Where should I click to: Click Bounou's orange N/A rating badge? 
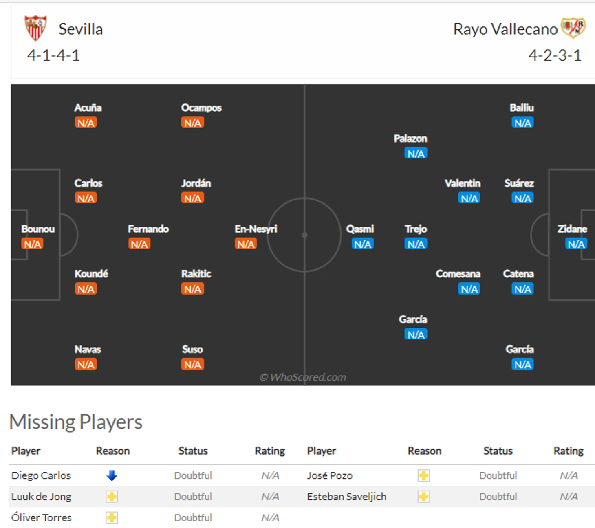(32, 244)
